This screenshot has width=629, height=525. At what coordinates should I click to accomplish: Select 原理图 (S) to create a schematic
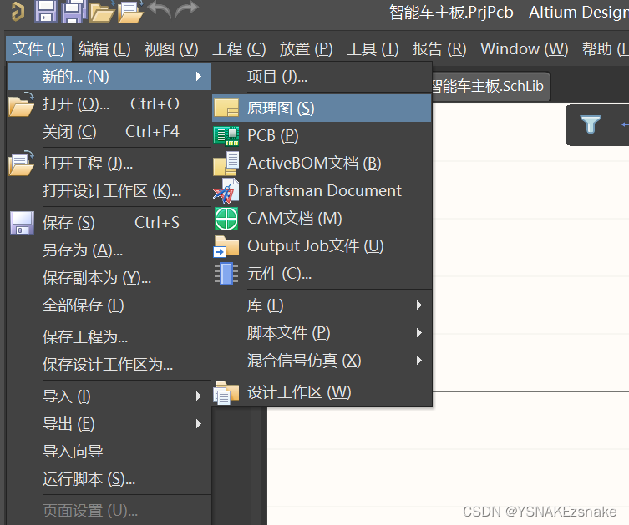pos(322,108)
